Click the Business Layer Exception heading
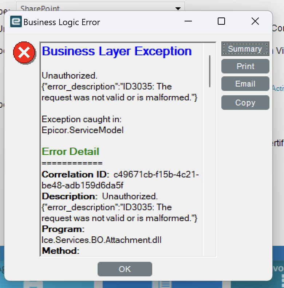Image resolution: width=284 pixels, height=288 pixels. point(117,51)
